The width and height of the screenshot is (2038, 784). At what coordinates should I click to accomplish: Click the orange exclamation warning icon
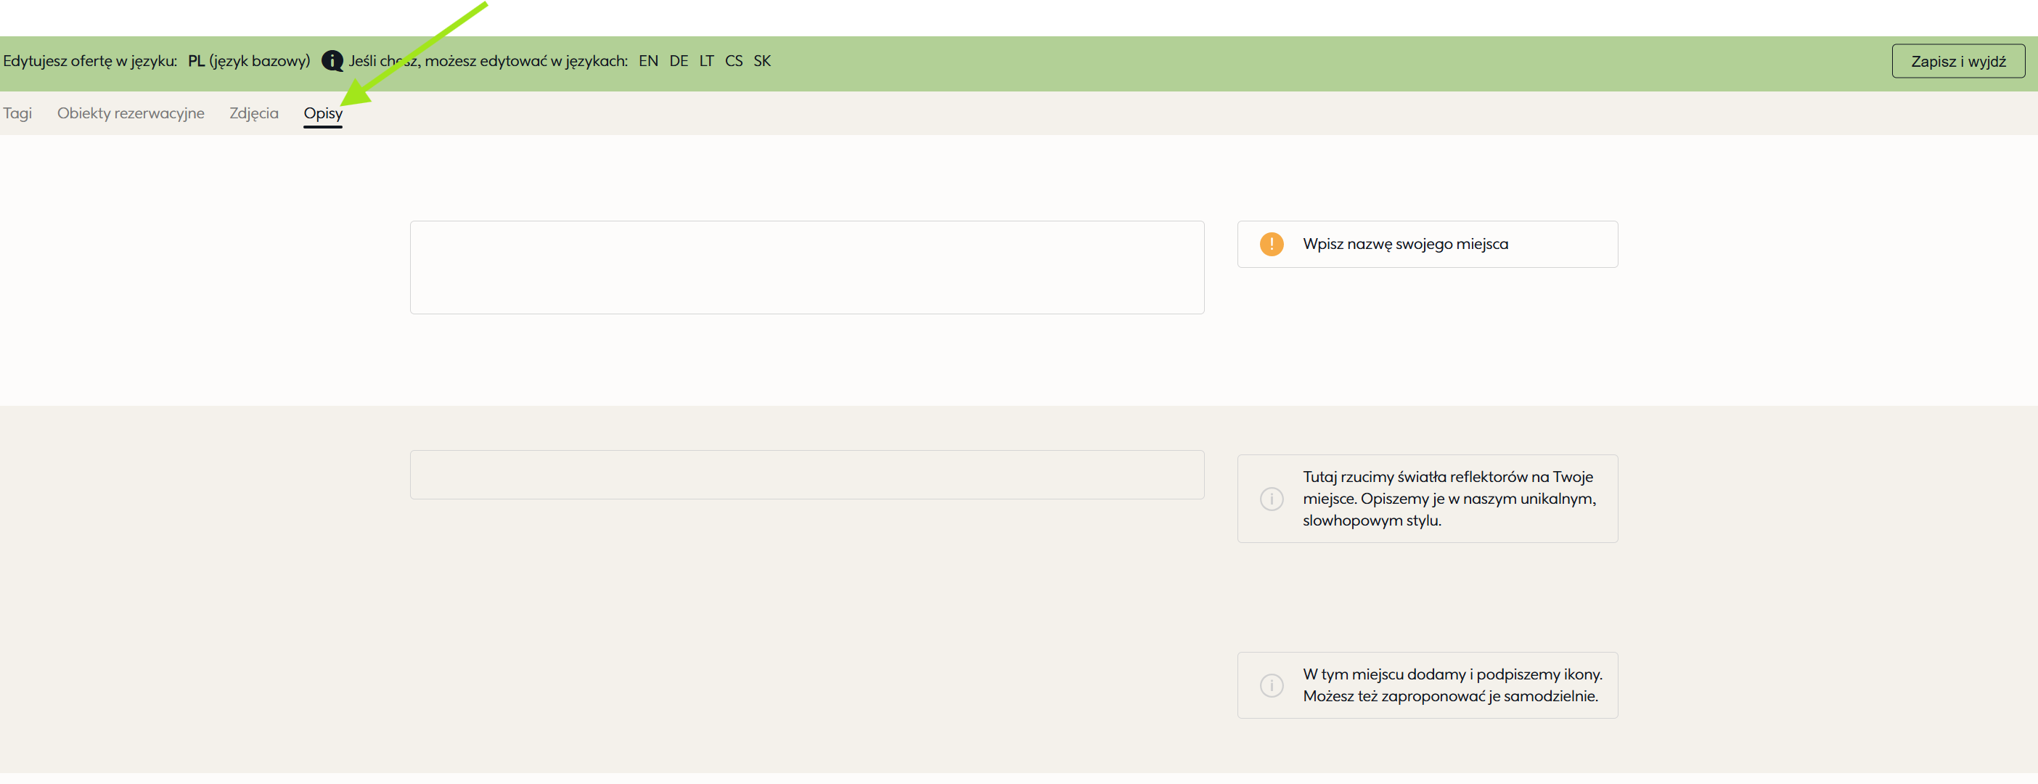(x=1272, y=244)
